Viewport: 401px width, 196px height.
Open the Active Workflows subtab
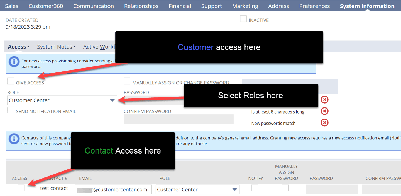coord(99,47)
